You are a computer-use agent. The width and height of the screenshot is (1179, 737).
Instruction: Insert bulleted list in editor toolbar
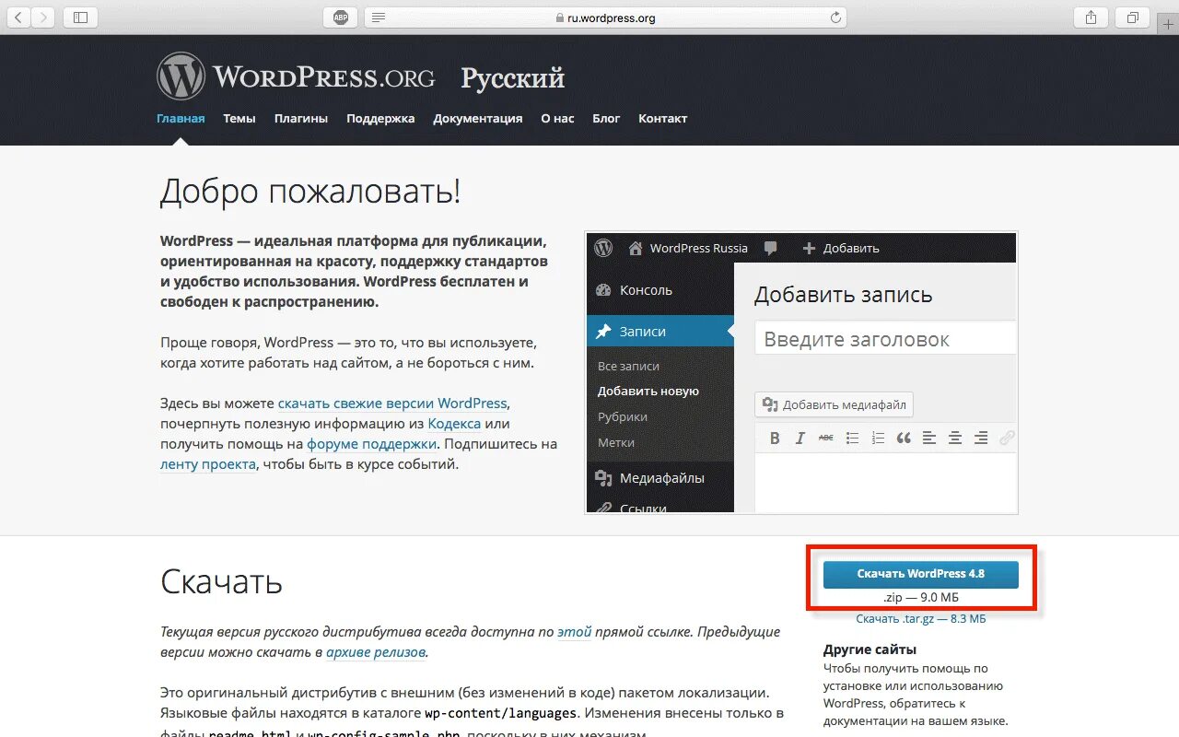[852, 439]
